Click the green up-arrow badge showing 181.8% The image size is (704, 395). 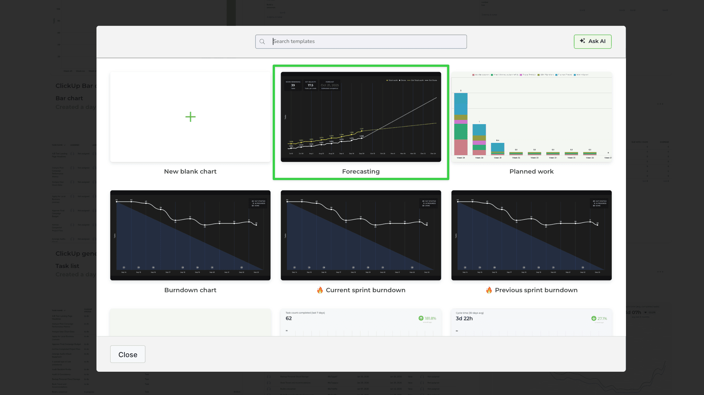point(427,318)
